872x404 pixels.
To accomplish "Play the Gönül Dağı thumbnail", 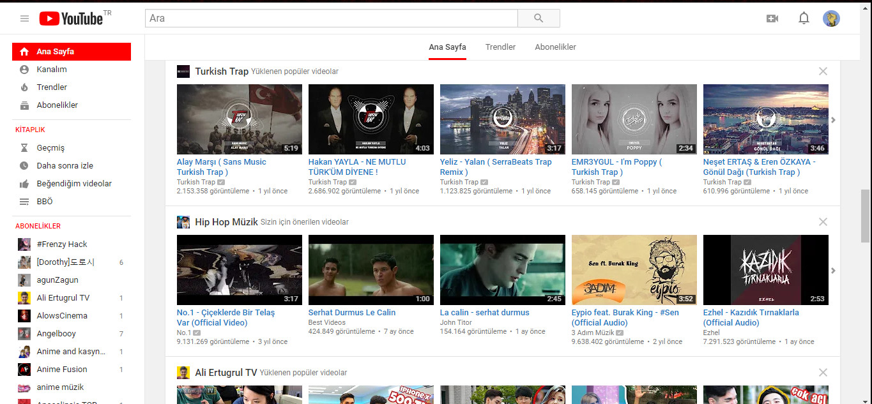I will (x=766, y=119).
